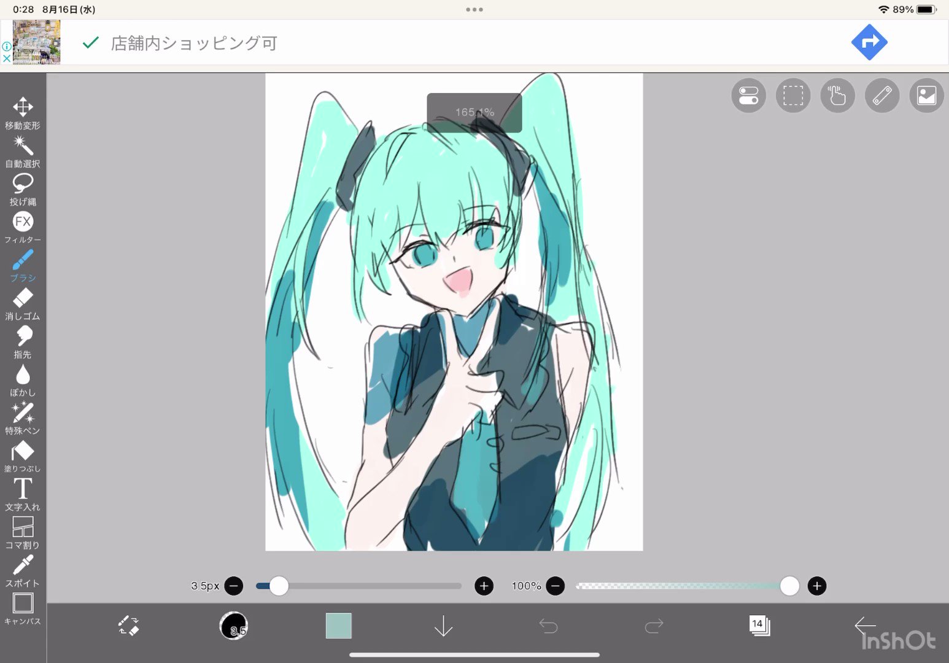
Task: Toggle the stabilizer hand-touch button
Action: (837, 96)
